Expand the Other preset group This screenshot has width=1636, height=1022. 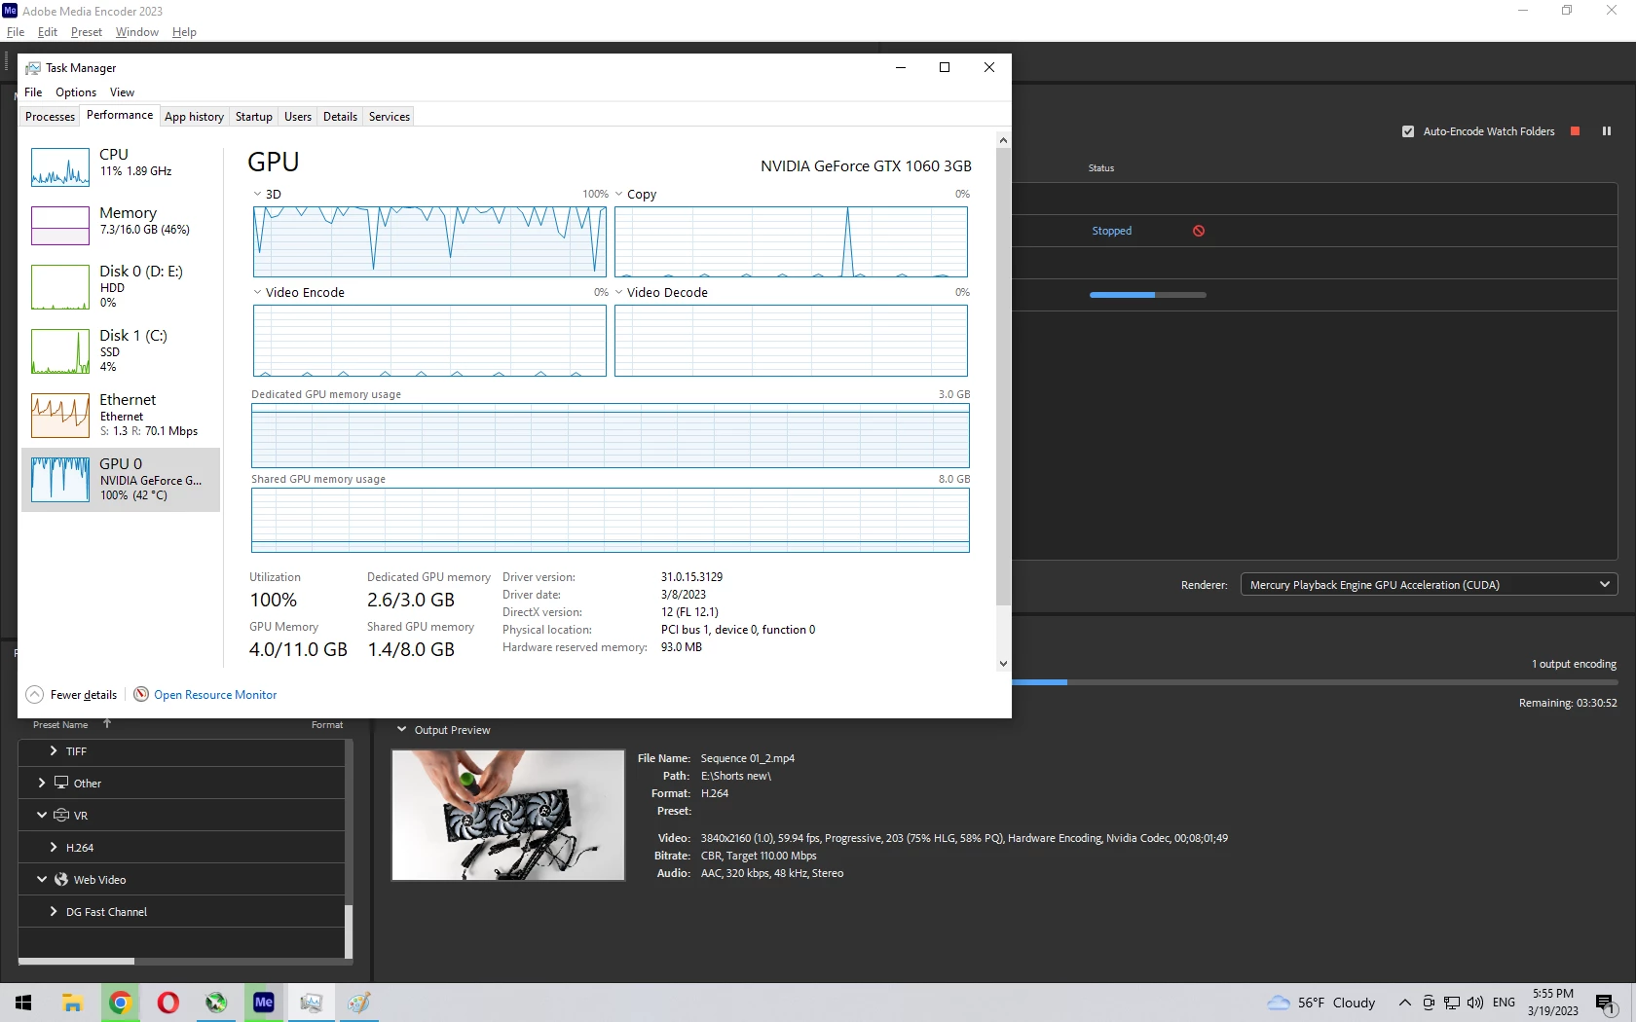point(42,783)
